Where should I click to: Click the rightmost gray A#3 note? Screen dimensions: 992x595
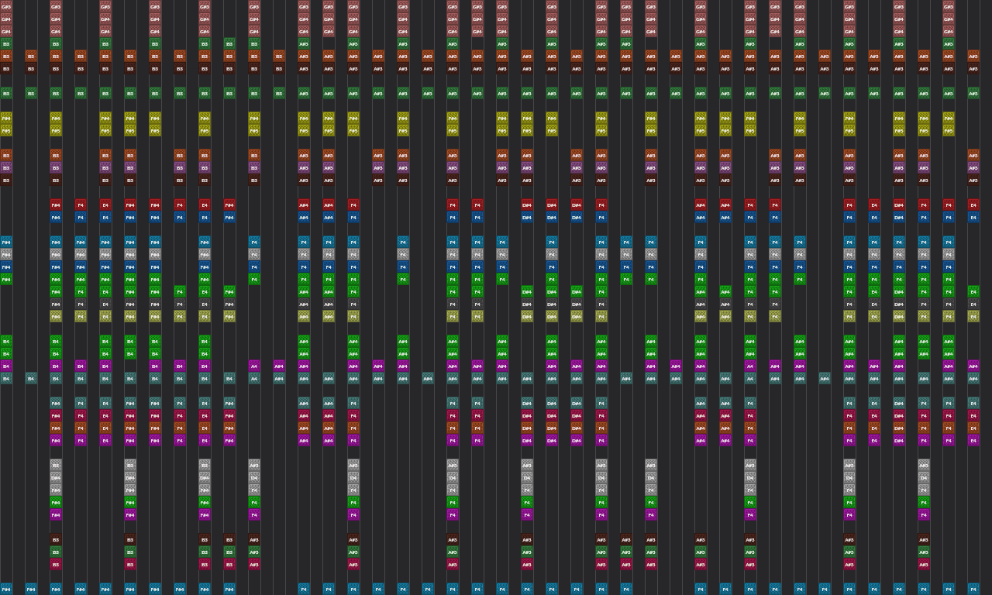tap(924, 465)
